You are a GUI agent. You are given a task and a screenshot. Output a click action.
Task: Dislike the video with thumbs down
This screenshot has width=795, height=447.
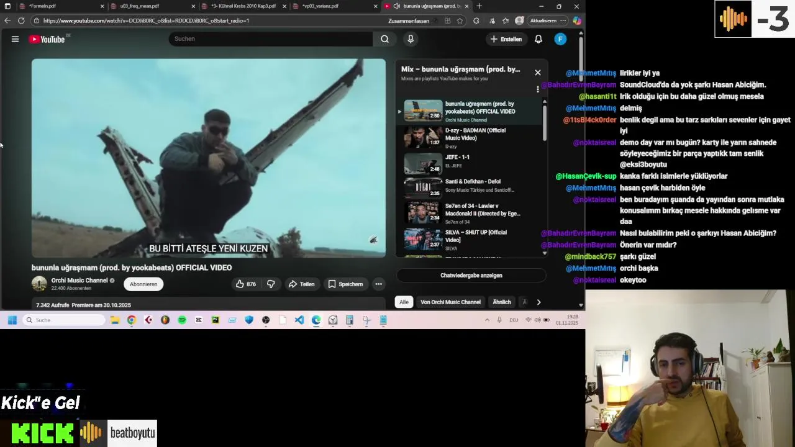[271, 284]
